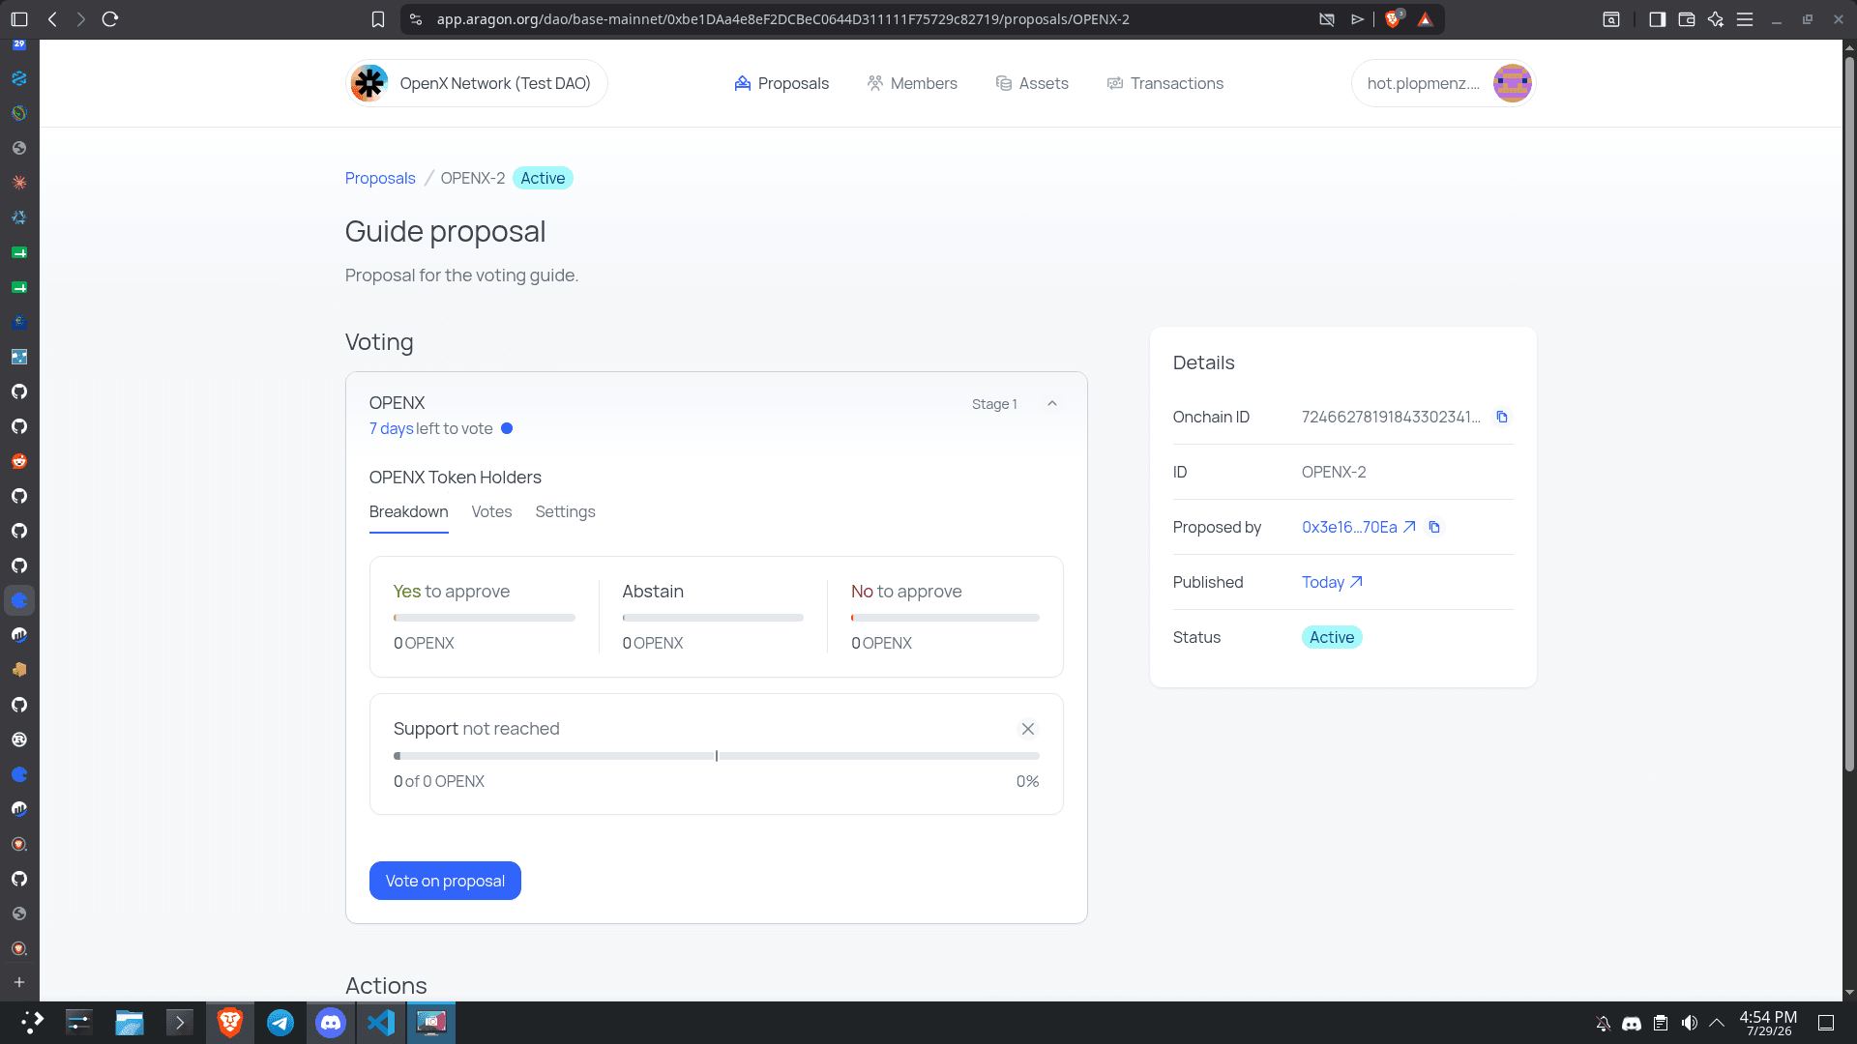Screen dimensions: 1857x1044
Task: Toggle the vertical tabs panel
Action: (x=19, y=19)
